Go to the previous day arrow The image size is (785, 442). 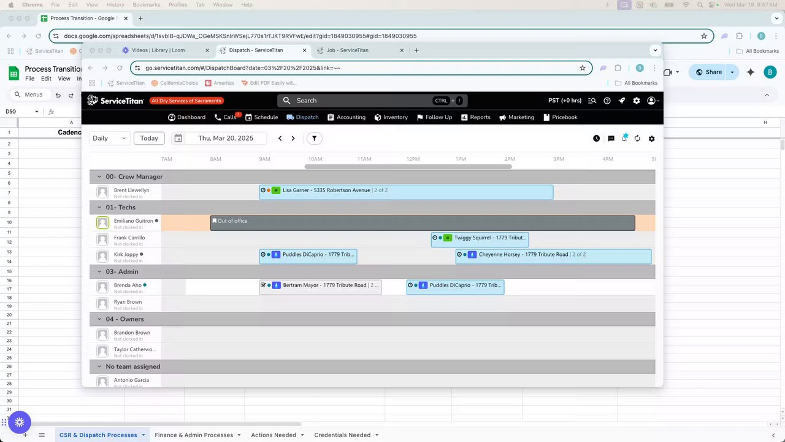click(280, 138)
